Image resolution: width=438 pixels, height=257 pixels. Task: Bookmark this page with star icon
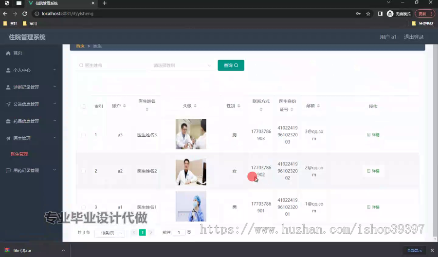coord(368,14)
